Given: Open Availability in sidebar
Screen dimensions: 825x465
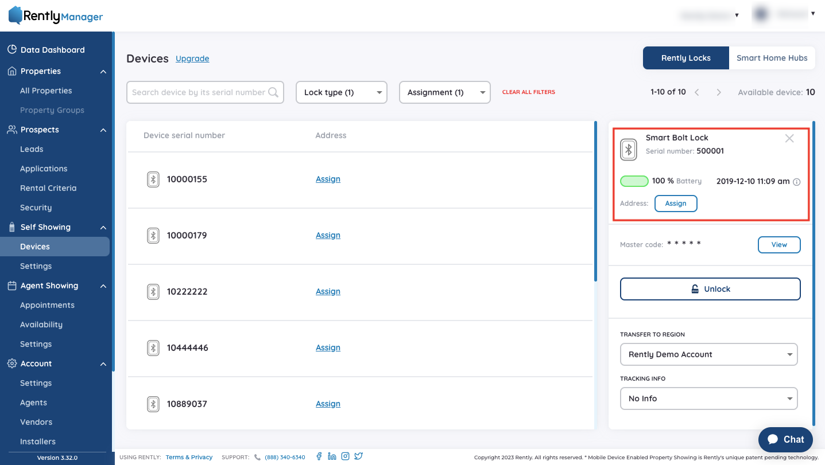Looking at the screenshot, I should click(x=41, y=325).
